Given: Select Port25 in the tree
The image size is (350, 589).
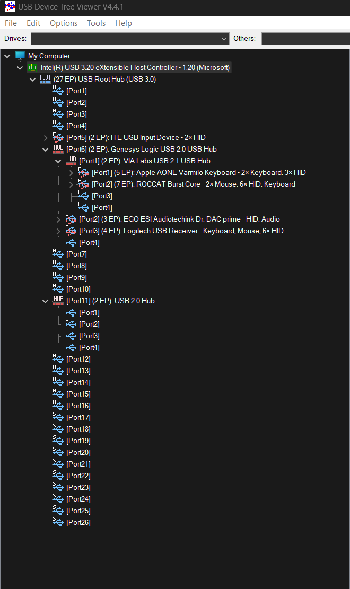Looking at the screenshot, I should point(78,511).
